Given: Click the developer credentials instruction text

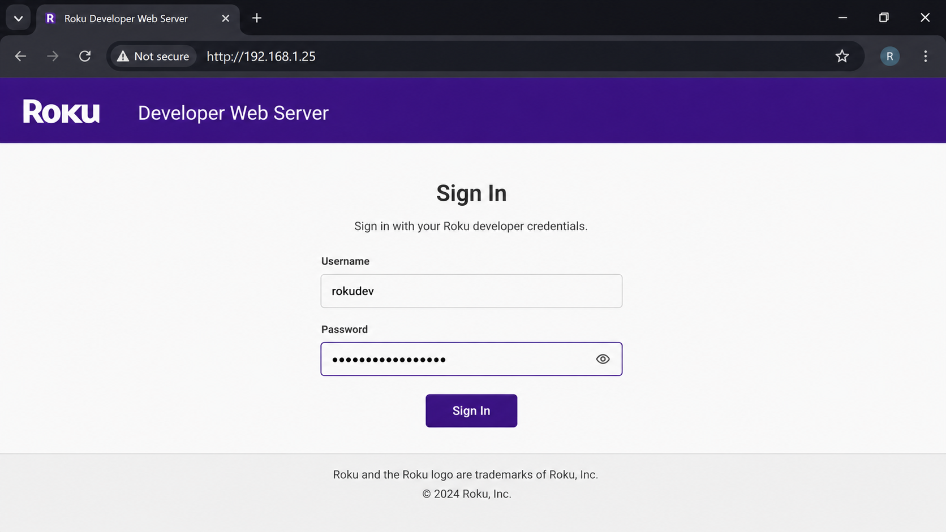Looking at the screenshot, I should click(x=471, y=226).
